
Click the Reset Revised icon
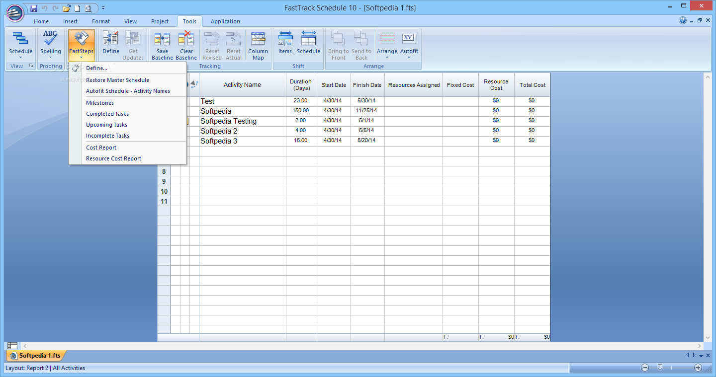tap(212, 45)
